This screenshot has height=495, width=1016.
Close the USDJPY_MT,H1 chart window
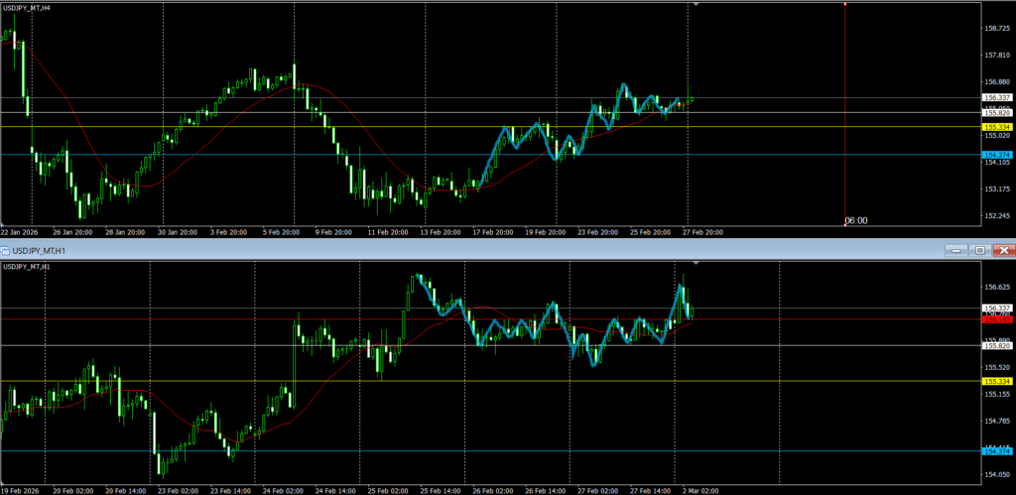[1003, 251]
